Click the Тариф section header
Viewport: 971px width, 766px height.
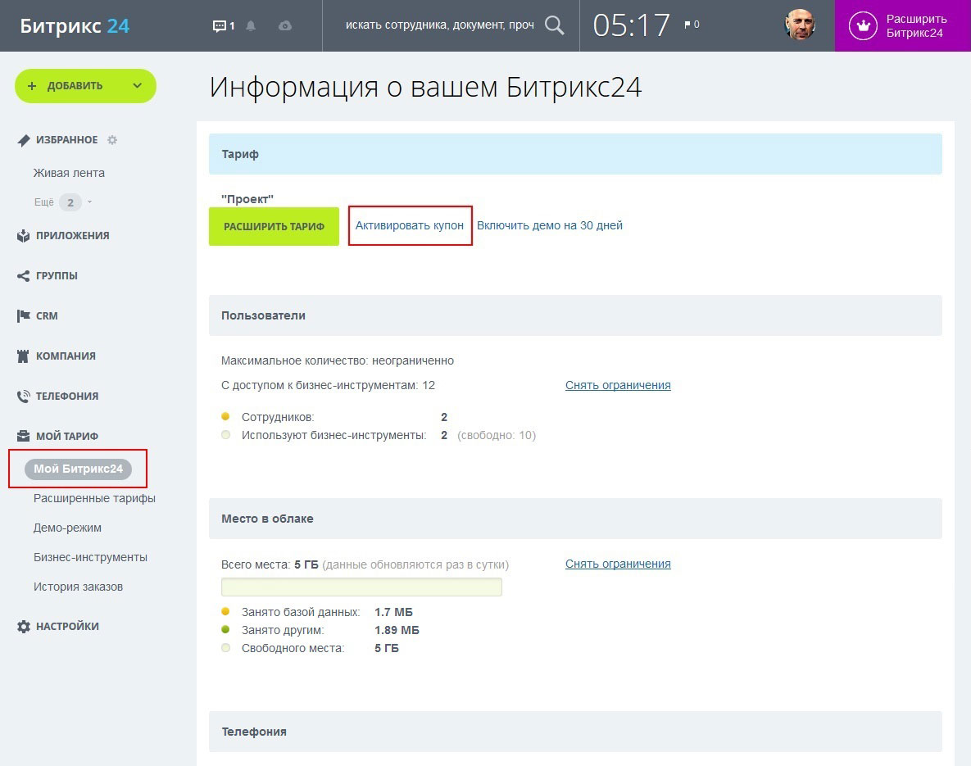coord(575,154)
